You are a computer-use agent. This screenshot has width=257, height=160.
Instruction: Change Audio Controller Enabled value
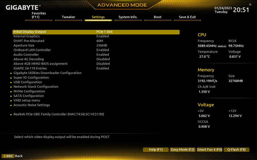(103, 54)
